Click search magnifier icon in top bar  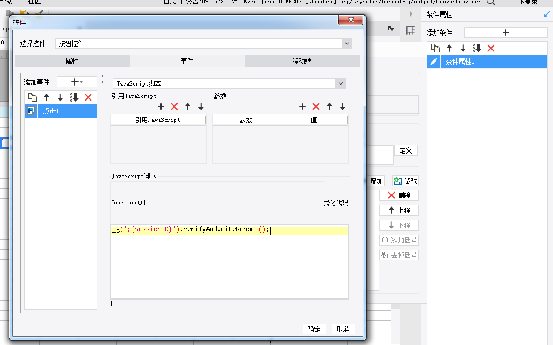490,2
